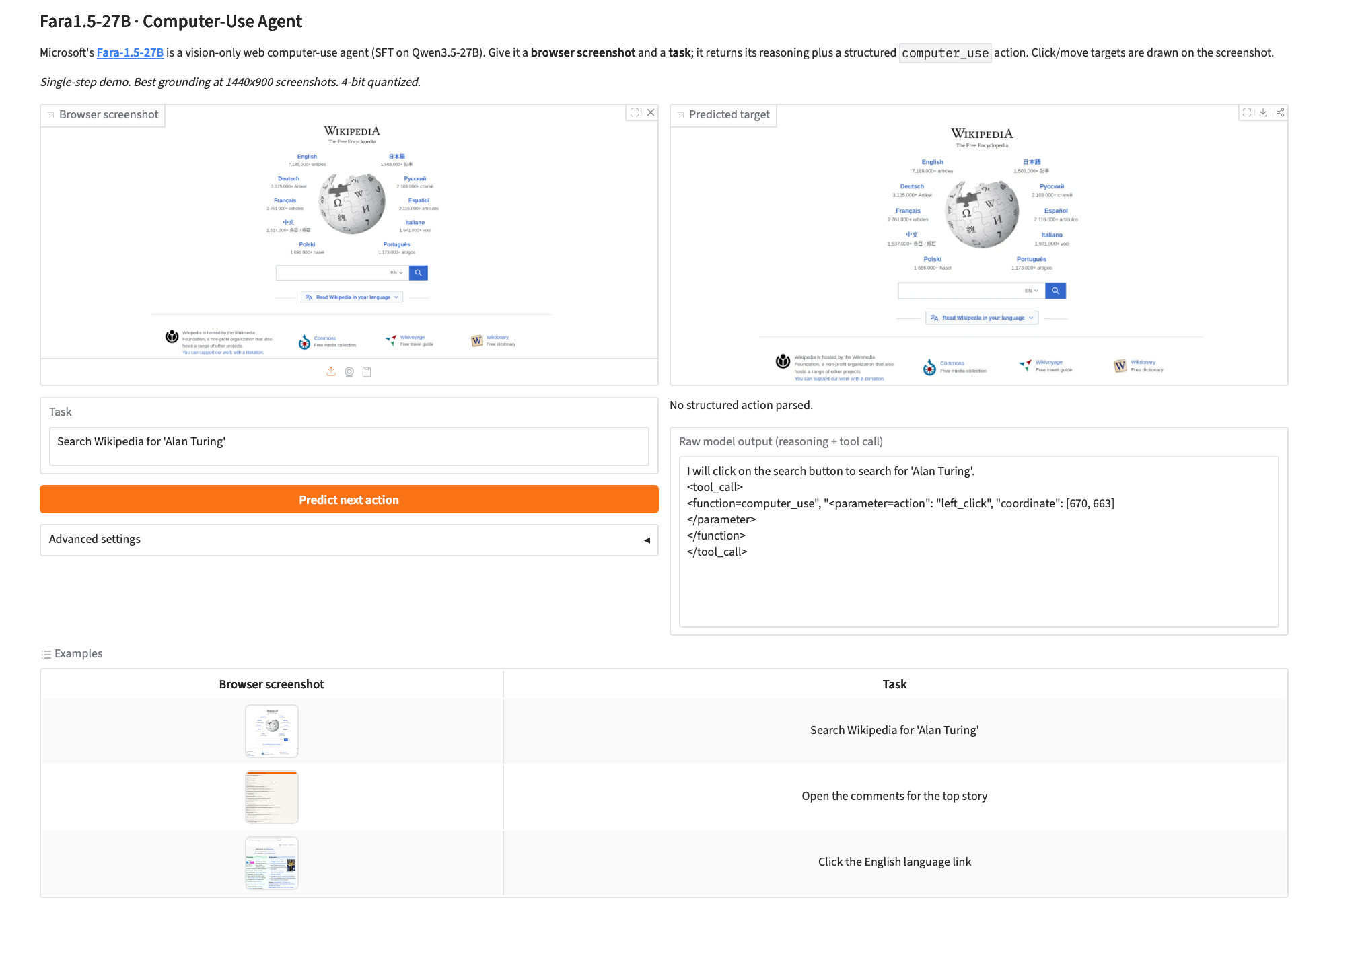
Task: Choose the paste-from-clipboard icon
Action: click(367, 372)
